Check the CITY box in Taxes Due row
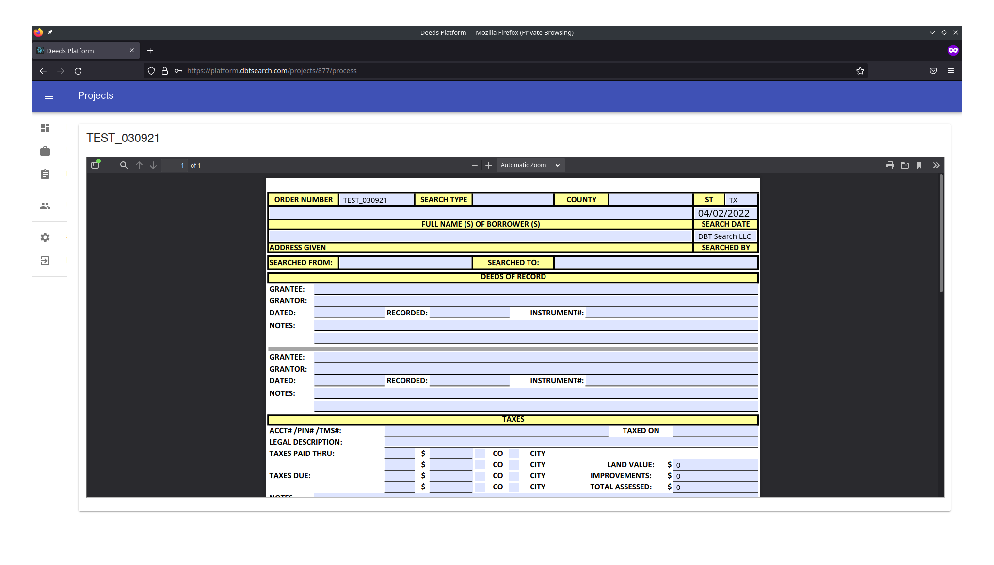The width and height of the screenshot is (994, 565). 514,476
